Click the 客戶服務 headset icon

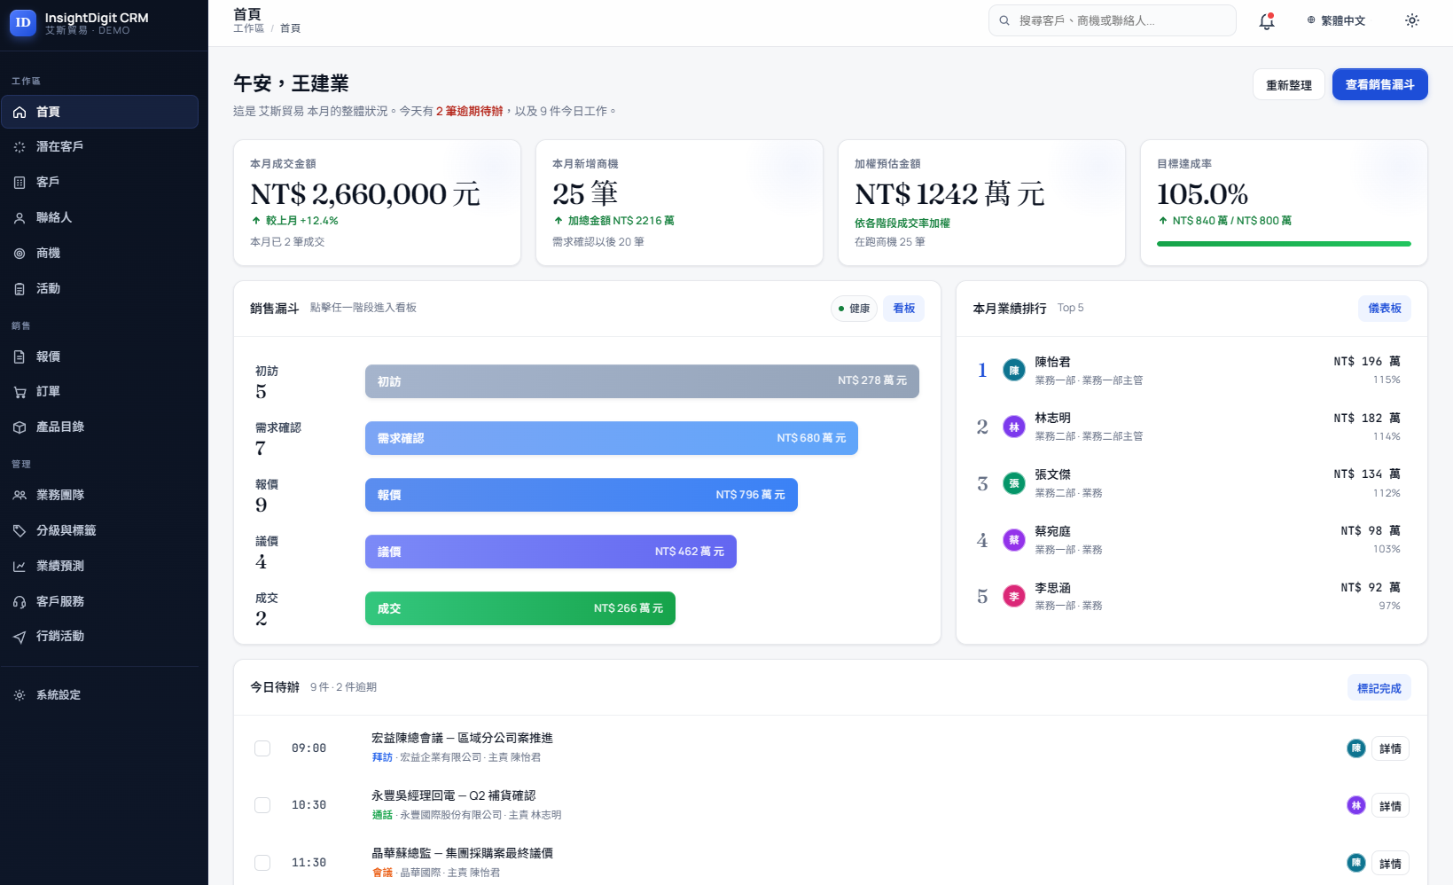pos(20,601)
